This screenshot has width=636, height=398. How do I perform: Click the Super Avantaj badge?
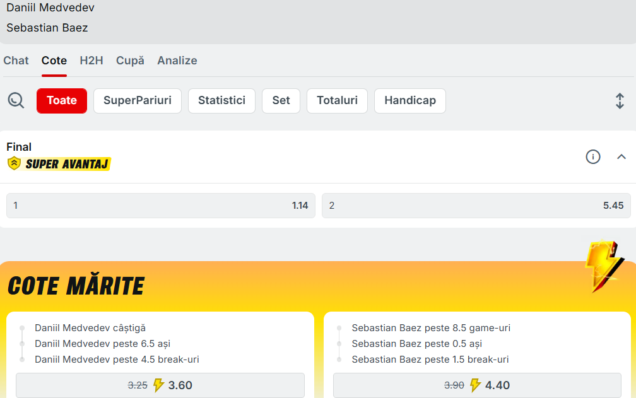pos(59,164)
